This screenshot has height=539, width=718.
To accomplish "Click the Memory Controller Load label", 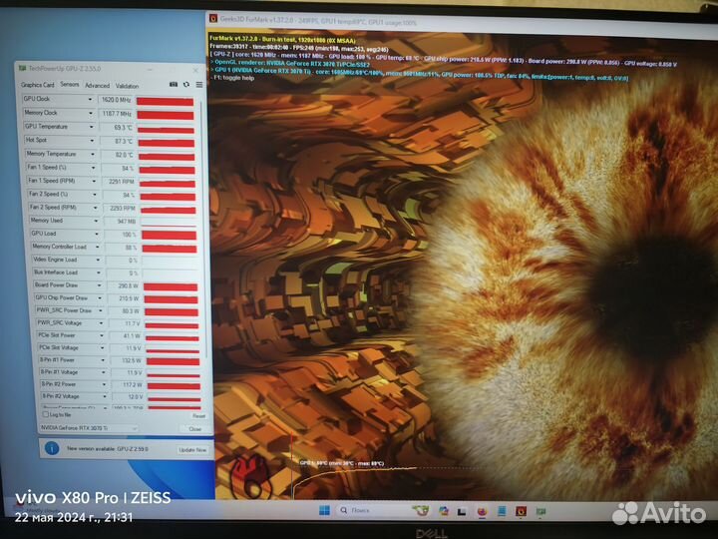I will point(59,247).
